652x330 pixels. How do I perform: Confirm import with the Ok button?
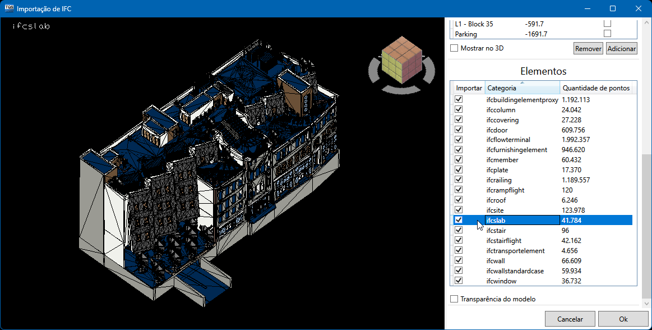pos(623,319)
